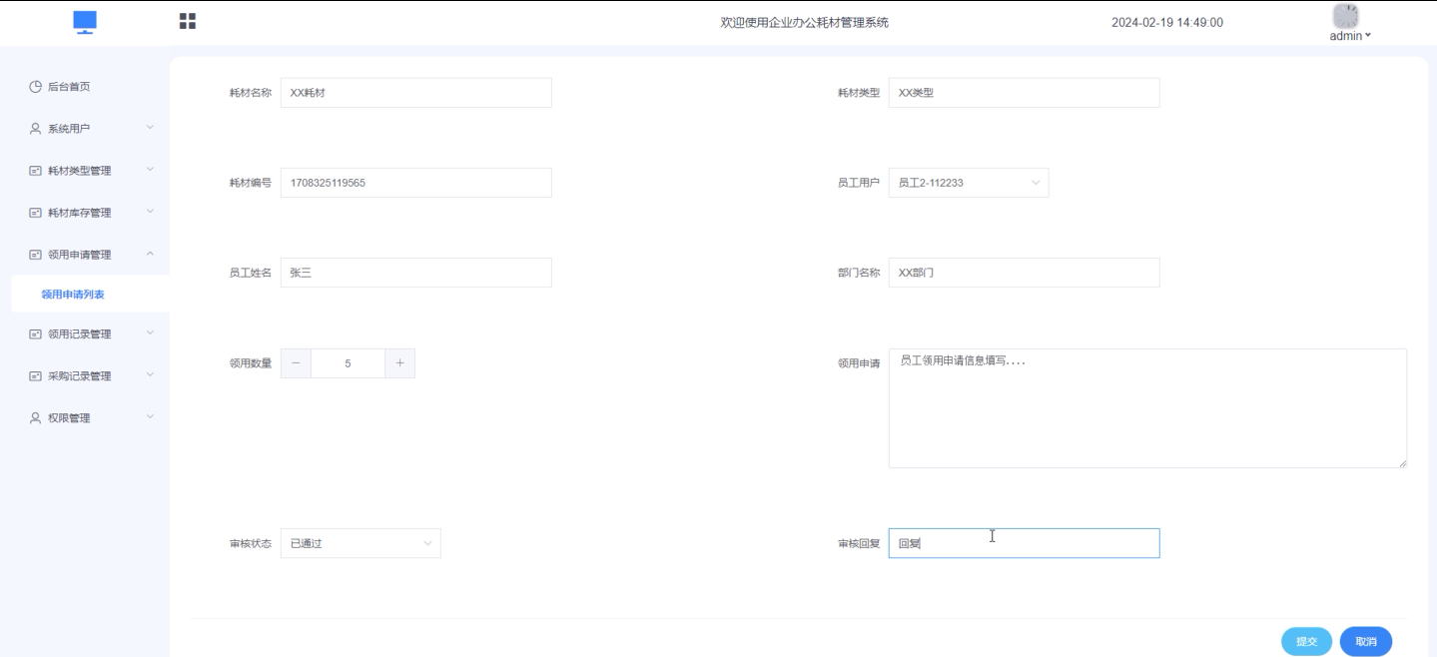
Task: Click the user icon beside 系统用户
Action: pos(36,129)
